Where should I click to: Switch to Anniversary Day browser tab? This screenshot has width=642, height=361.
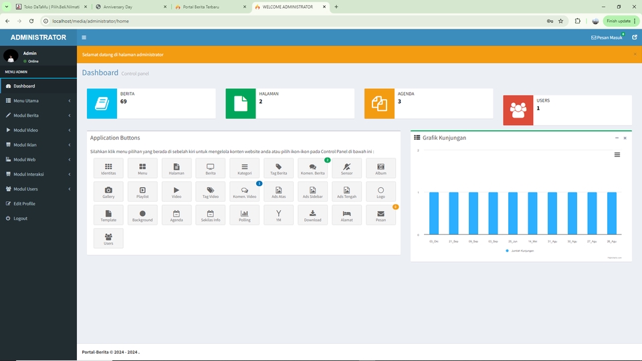(131, 7)
